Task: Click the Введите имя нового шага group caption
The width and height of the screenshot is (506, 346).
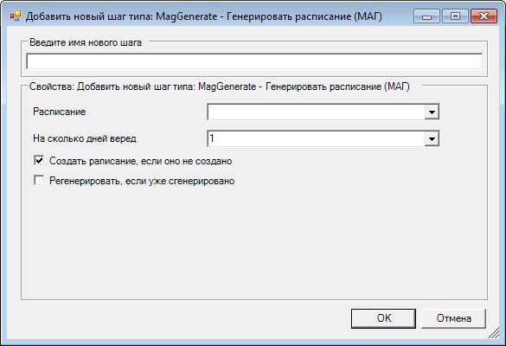Action: tap(86, 42)
